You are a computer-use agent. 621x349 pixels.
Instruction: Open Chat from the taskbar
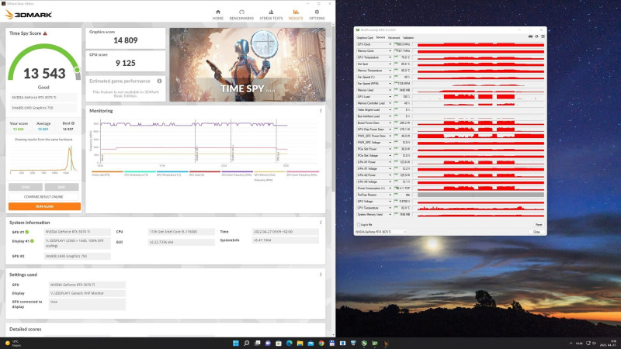(x=268, y=343)
